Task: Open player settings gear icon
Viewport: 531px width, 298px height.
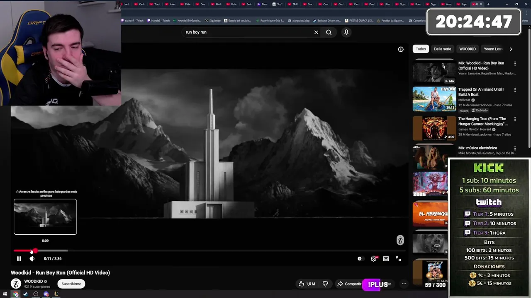Action: (373, 259)
